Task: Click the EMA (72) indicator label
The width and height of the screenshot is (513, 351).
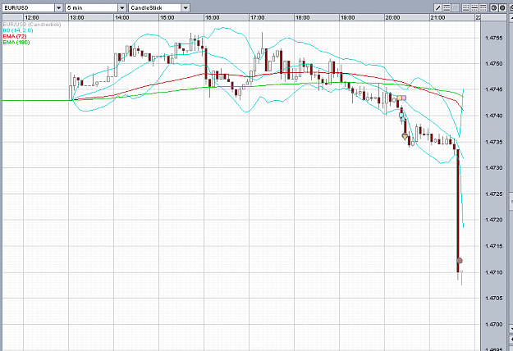Action: [15, 36]
